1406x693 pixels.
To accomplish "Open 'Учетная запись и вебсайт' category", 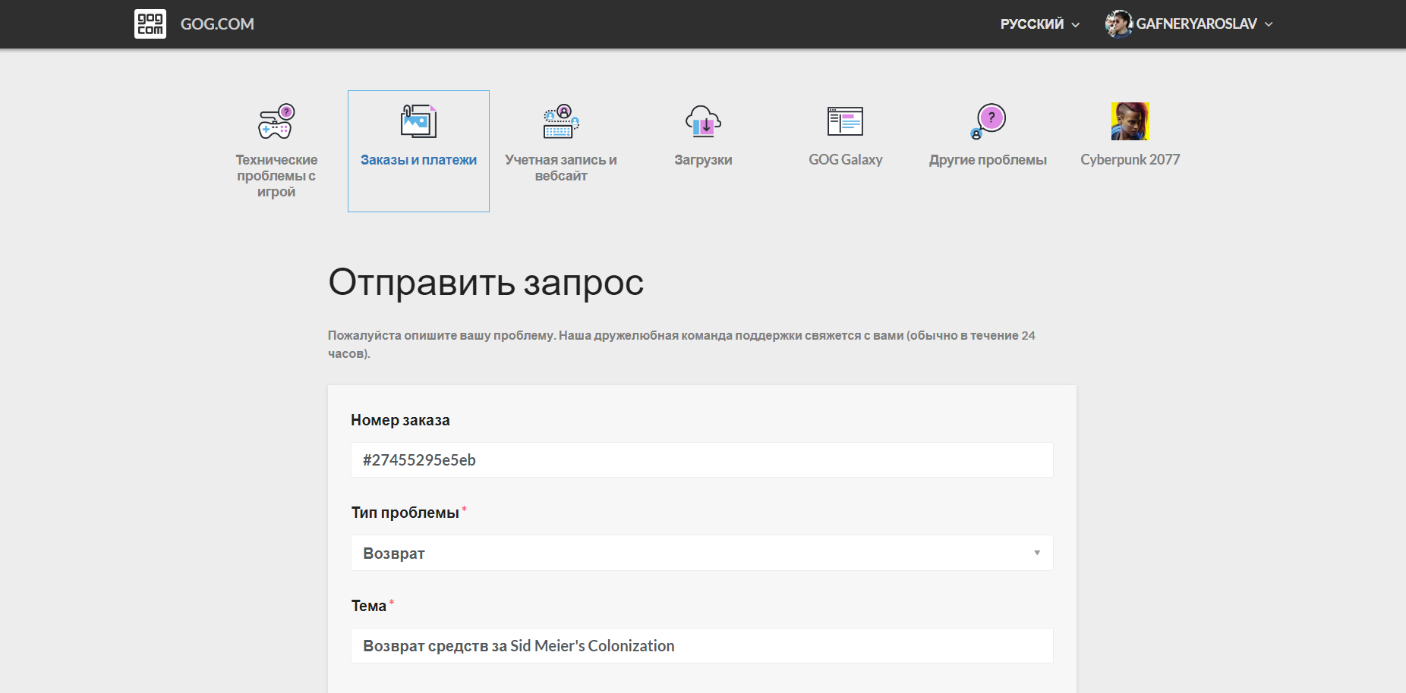I will click(x=561, y=168).
